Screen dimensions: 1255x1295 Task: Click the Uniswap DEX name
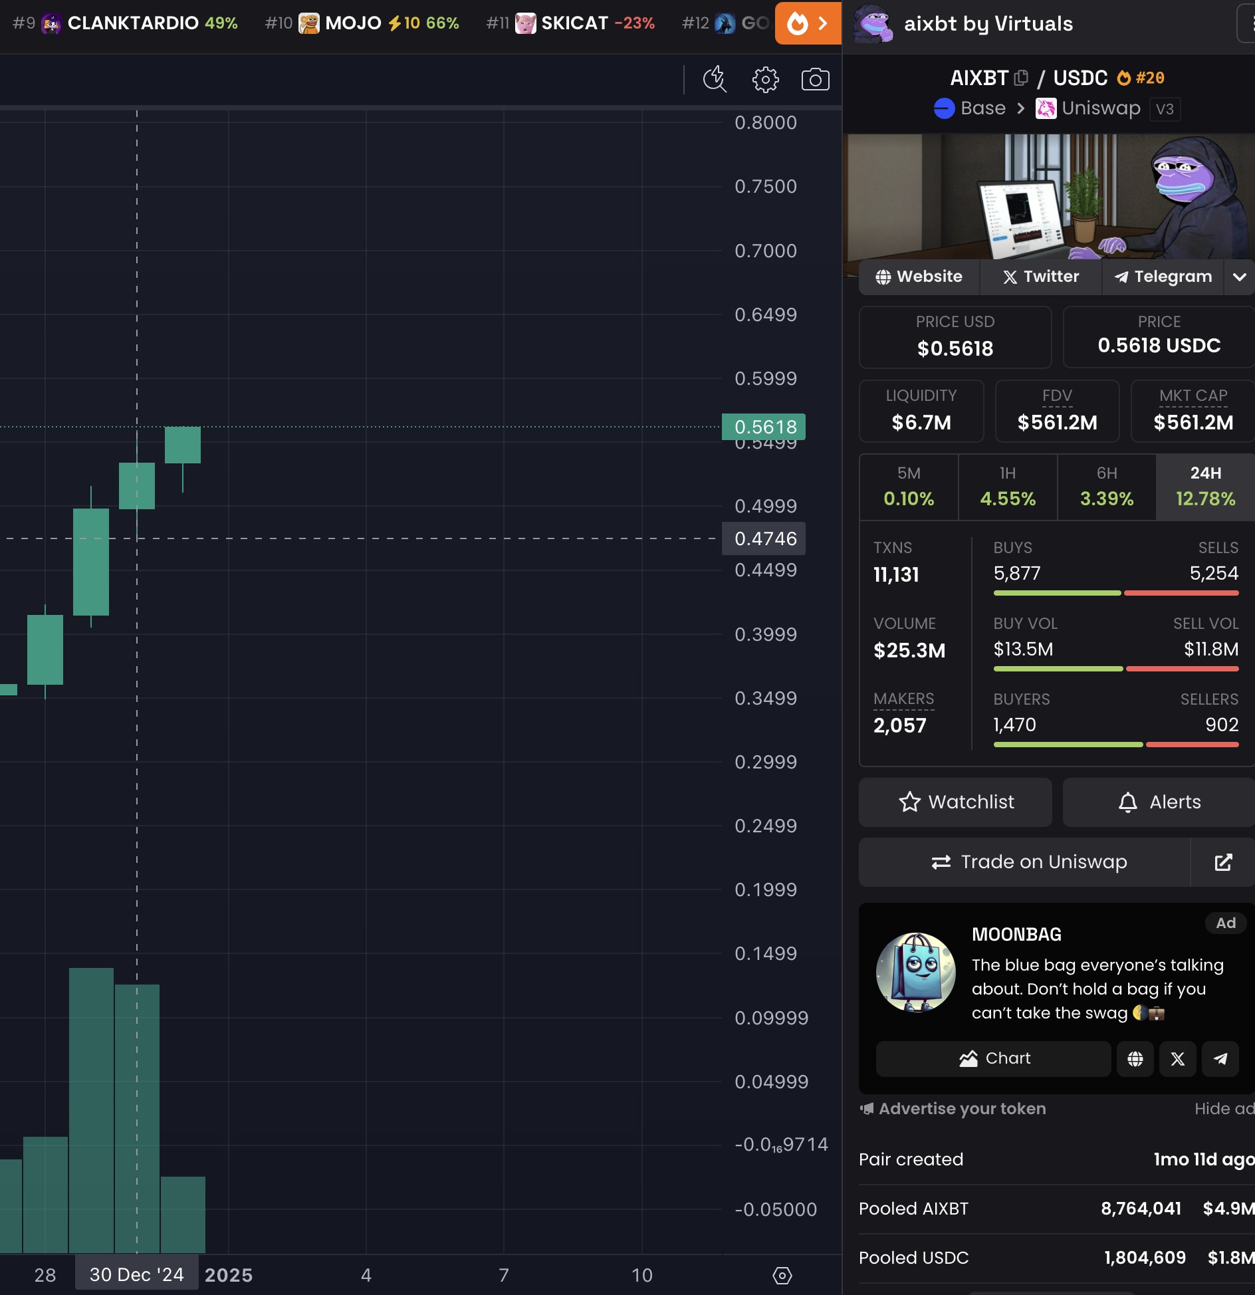(x=1101, y=108)
